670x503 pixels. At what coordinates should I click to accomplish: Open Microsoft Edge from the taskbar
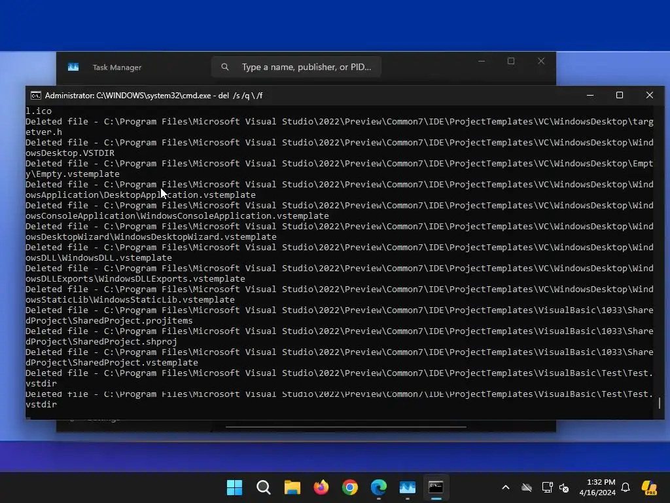379,487
